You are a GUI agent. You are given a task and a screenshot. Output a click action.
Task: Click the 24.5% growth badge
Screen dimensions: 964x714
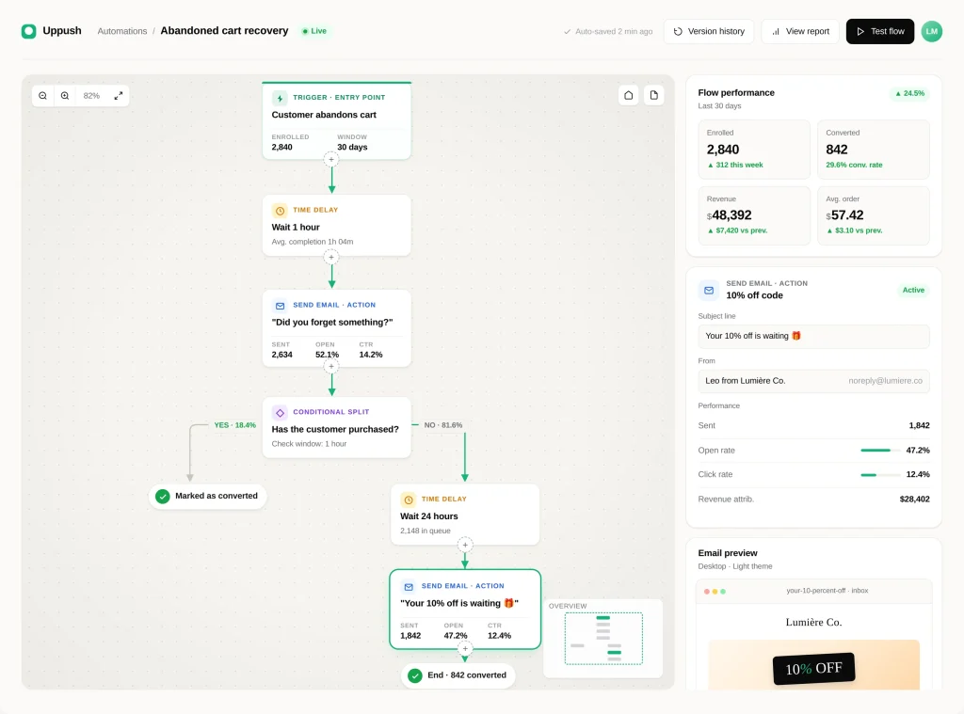[x=909, y=93]
